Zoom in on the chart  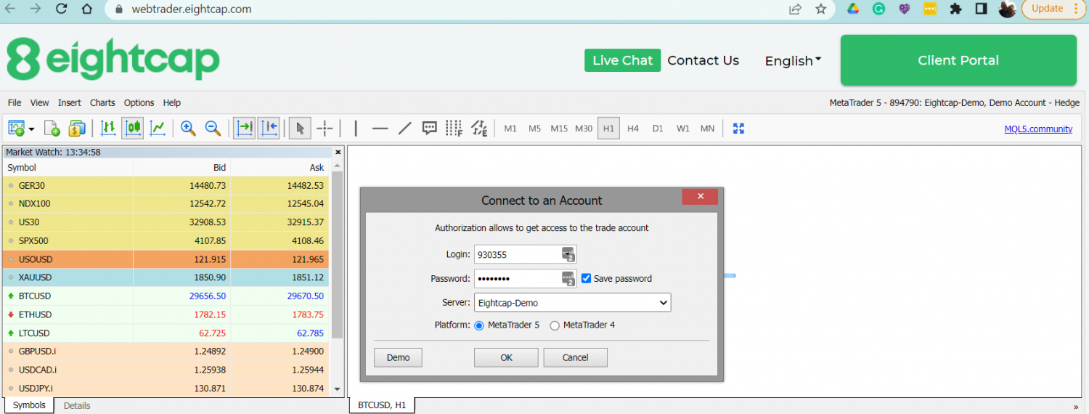pyautogui.click(x=188, y=129)
